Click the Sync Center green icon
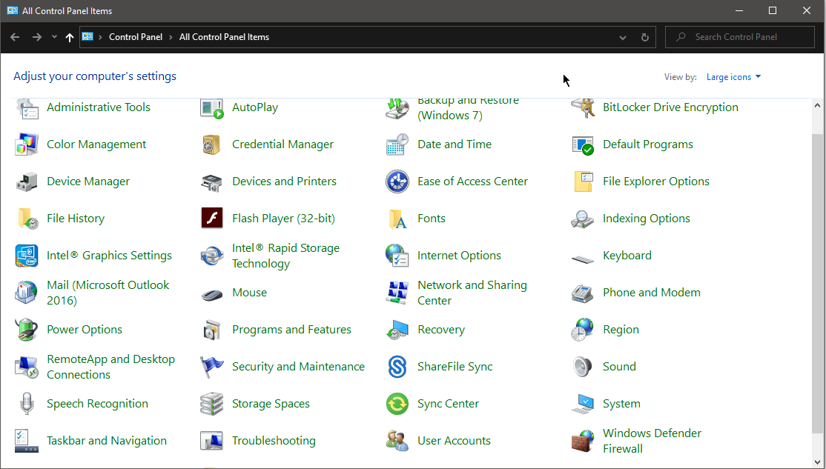This screenshot has height=469, width=826. tap(397, 404)
